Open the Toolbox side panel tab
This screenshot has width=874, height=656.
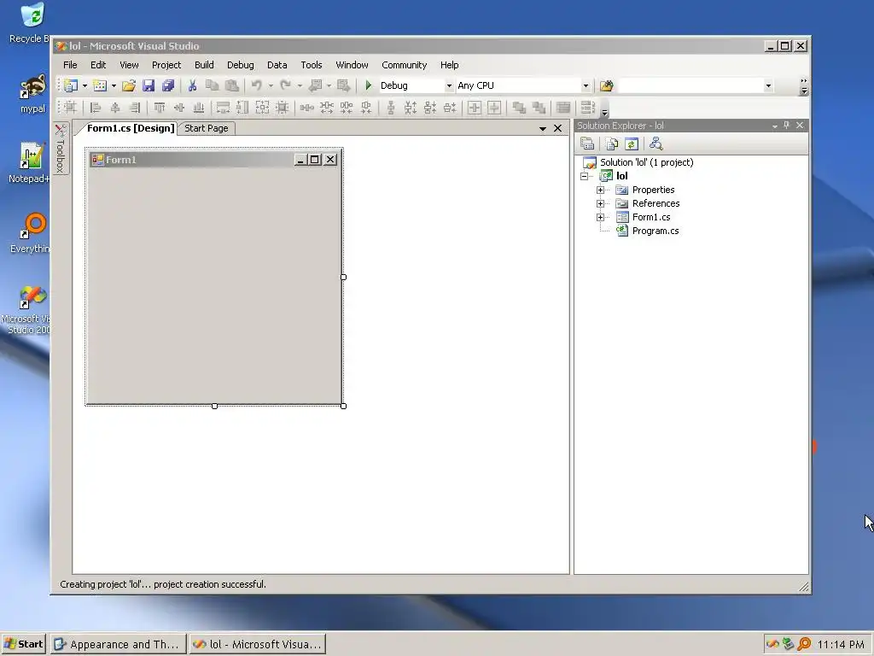(61, 149)
